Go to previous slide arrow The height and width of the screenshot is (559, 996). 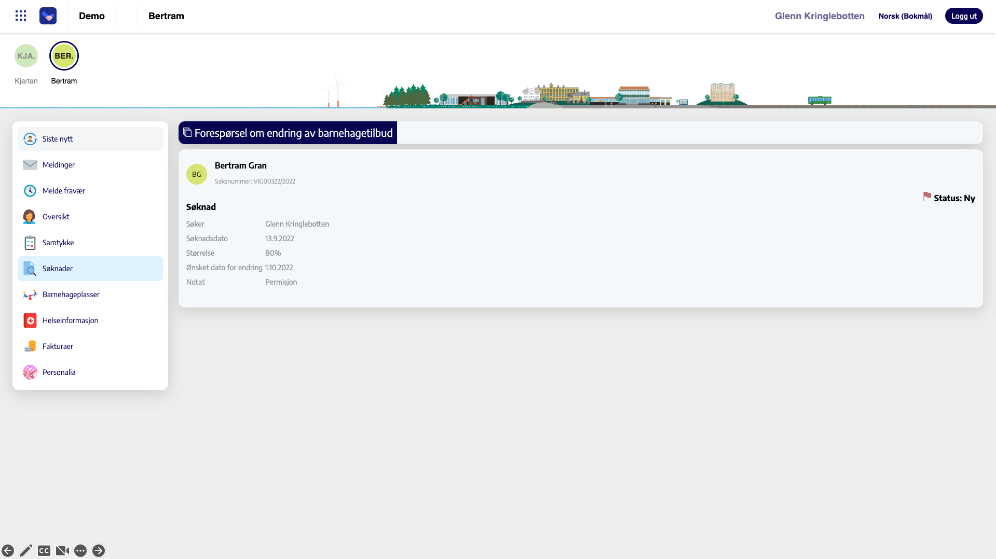(8, 550)
